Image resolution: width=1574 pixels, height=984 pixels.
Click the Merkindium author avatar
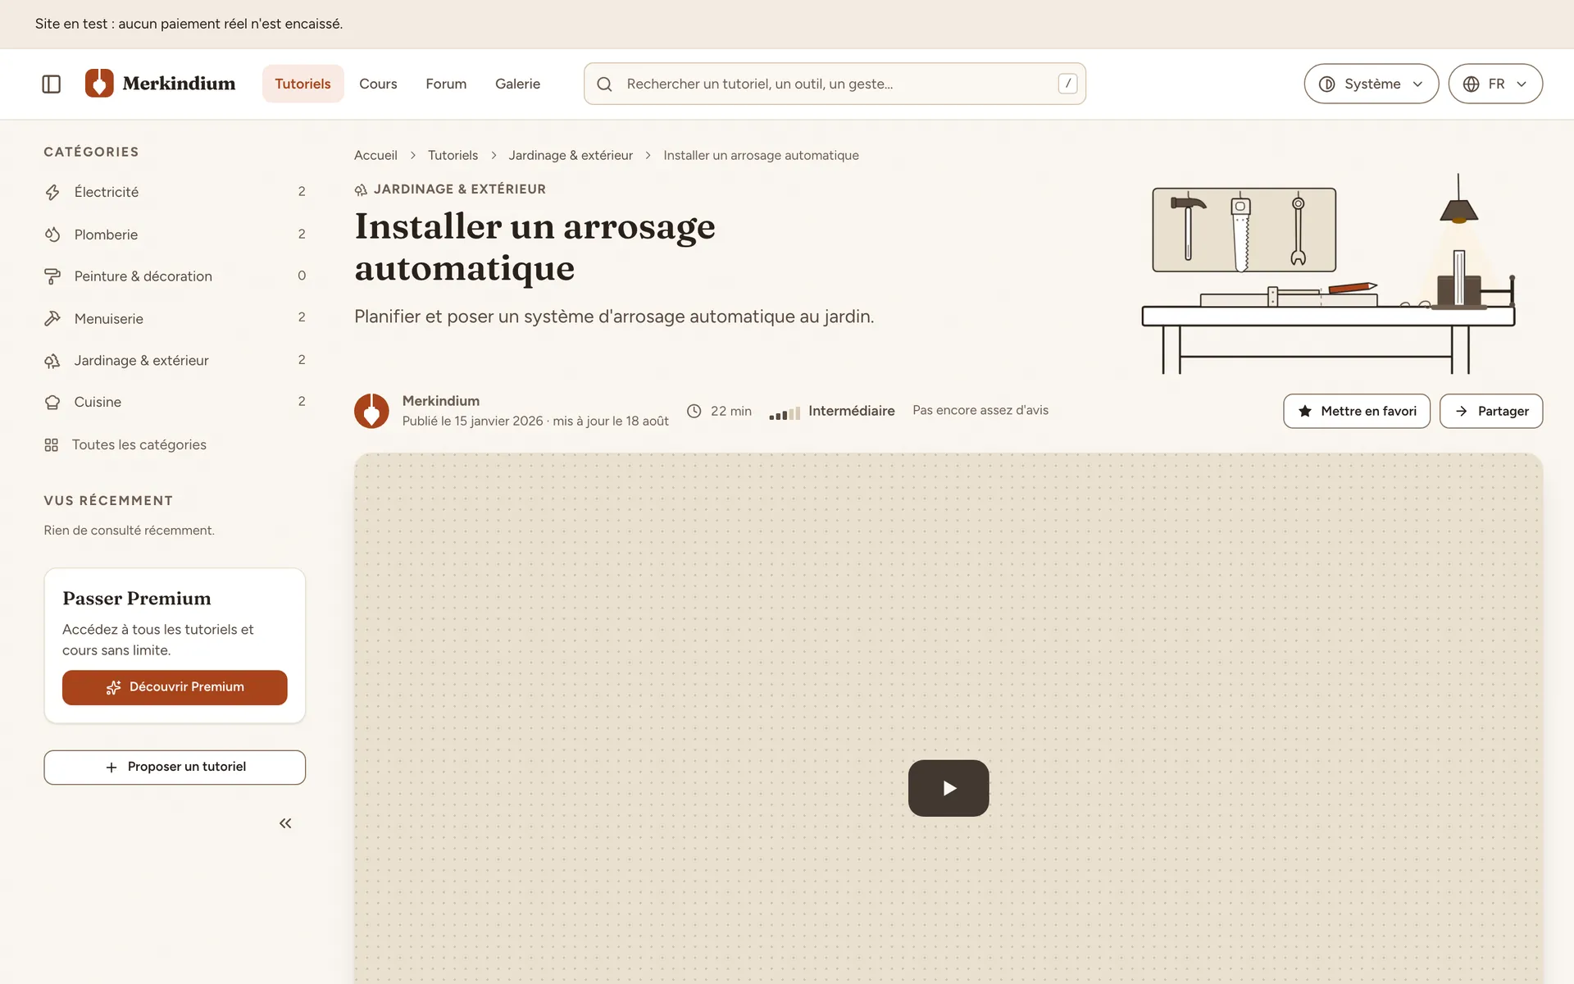[371, 411]
